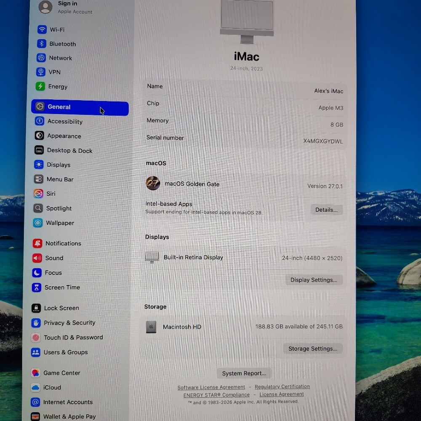Open Energy lightning icon
The width and height of the screenshot is (421, 421).
click(x=40, y=86)
